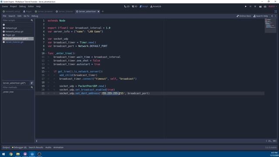Open the Project menu
The width and height of the screenshot is (279, 157).
click(x=14, y=7)
